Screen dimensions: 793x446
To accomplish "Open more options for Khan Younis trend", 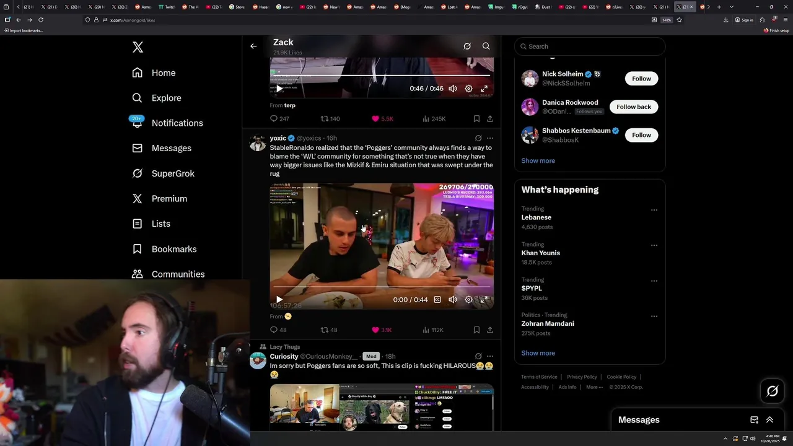I will [654, 245].
